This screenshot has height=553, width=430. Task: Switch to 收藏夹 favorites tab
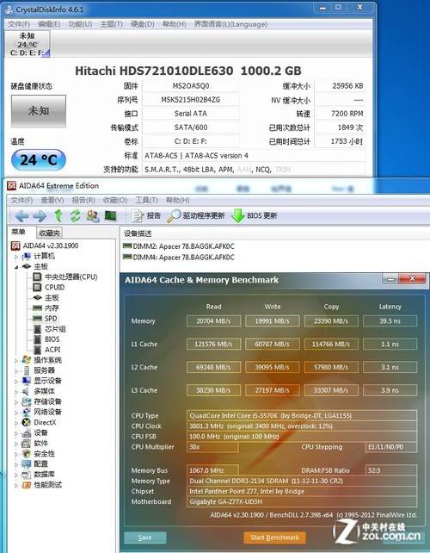(x=50, y=233)
